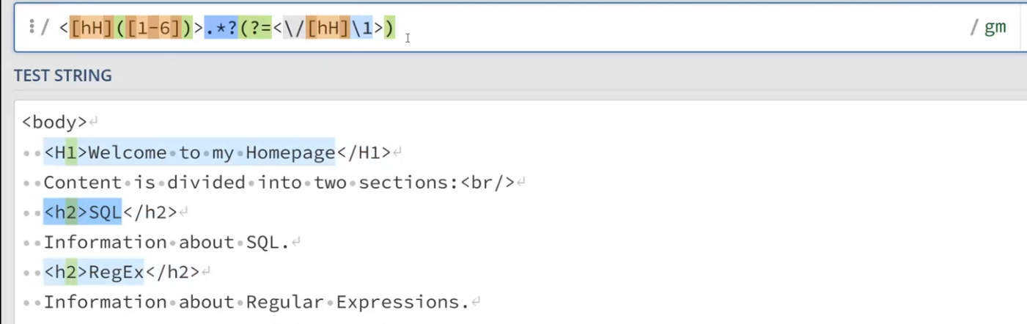Click the "Information about SQL." line
This screenshot has height=324, width=1027.
coord(166,243)
